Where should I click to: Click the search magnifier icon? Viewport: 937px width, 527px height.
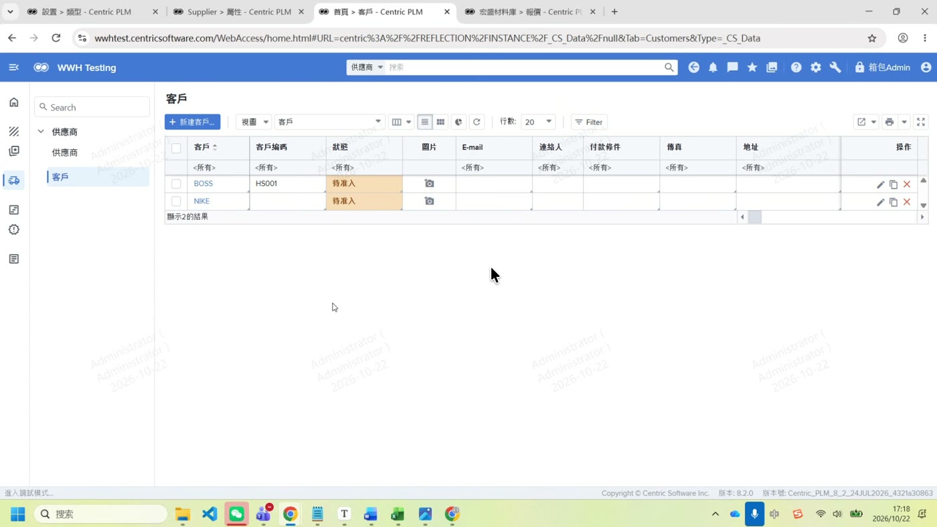point(669,68)
